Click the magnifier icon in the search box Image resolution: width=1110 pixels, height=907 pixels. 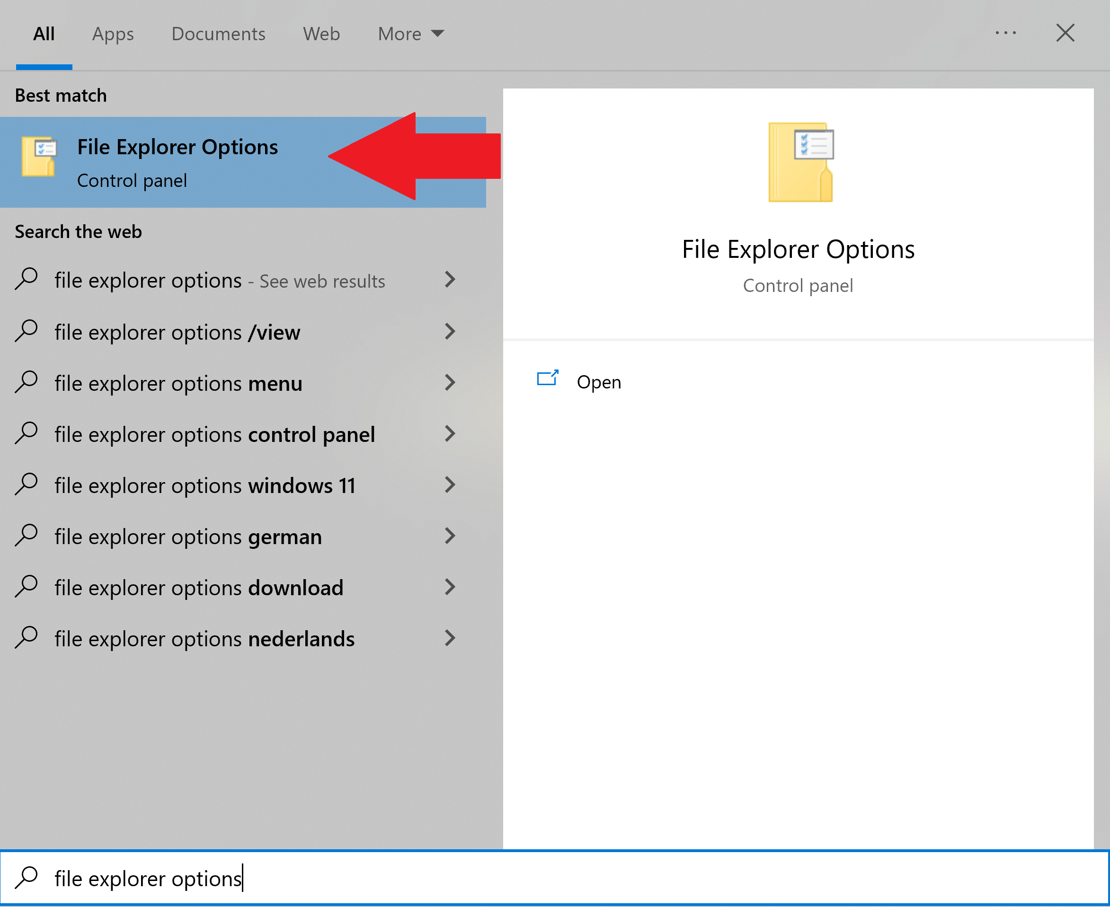pyautogui.click(x=27, y=878)
